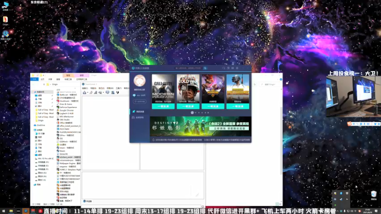This screenshot has width=381, height=214.
Task: Open the Windows Start button
Action: pyautogui.click(x=3, y=211)
